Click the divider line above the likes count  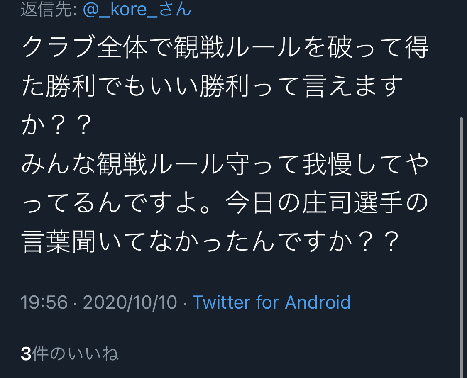233,329
